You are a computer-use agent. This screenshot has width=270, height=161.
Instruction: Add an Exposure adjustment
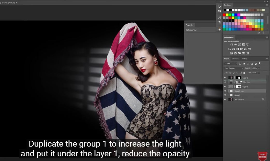tap(243, 45)
